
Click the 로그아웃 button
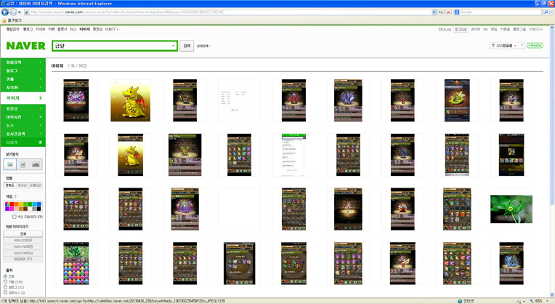[460, 29]
